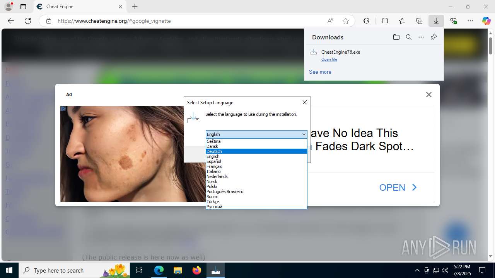The width and height of the screenshot is (495, 278).
Task: Open Copilot from the Edge toolbar
Action: click(x=486, y=21)
